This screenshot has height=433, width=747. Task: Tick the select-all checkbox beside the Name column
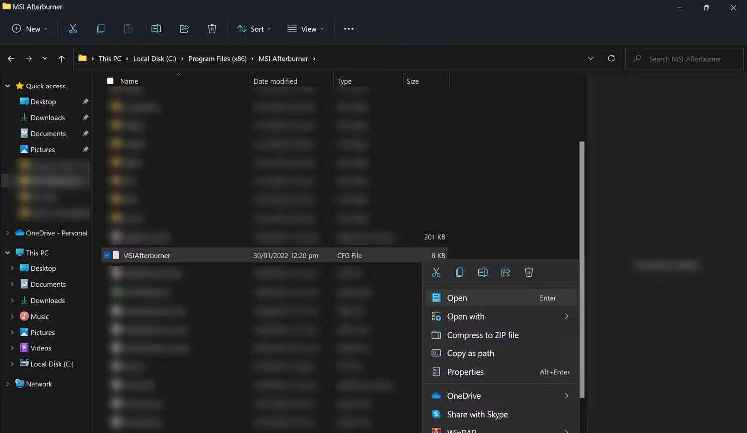tap(110, 81)
